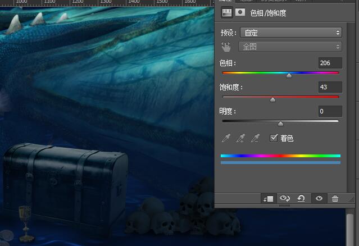Click the view previous state icon

click(285, 198)
